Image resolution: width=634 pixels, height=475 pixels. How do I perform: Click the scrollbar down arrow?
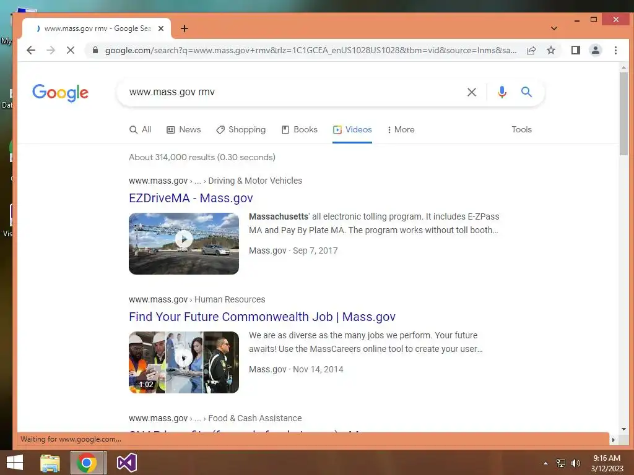[623, 429]
